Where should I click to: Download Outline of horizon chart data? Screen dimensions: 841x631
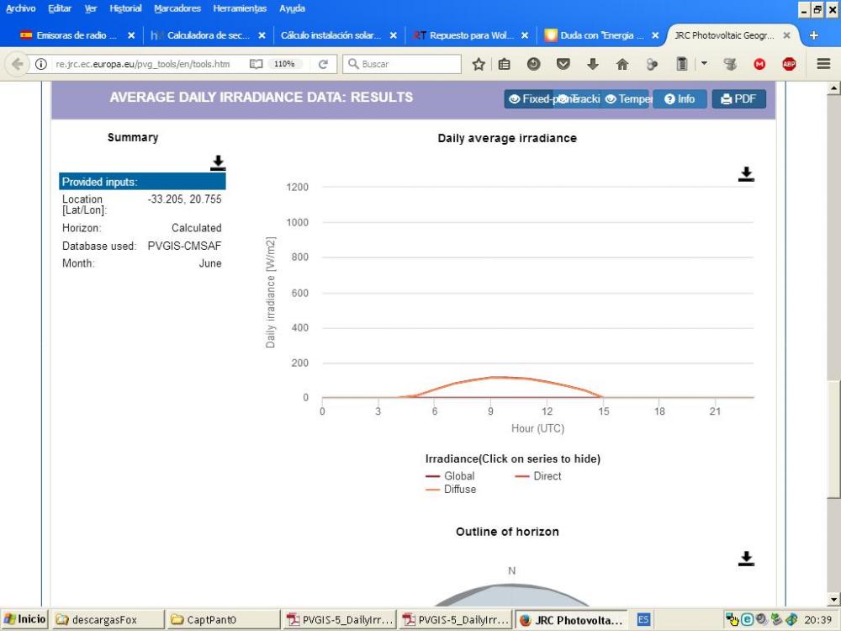tap(746, 559)
